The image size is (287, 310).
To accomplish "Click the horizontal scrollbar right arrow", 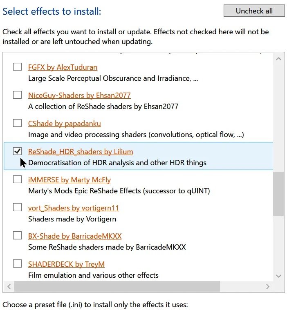I will (x=268, y=286).
